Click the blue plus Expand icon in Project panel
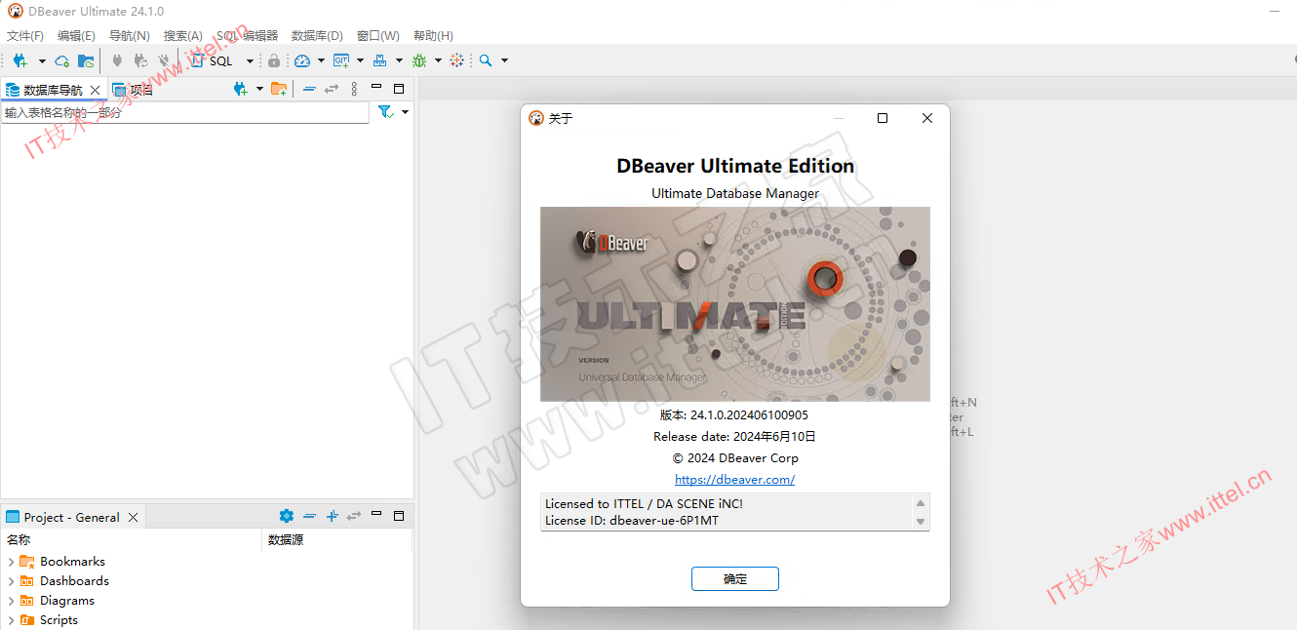1297x630 pixels. point(332,516)
